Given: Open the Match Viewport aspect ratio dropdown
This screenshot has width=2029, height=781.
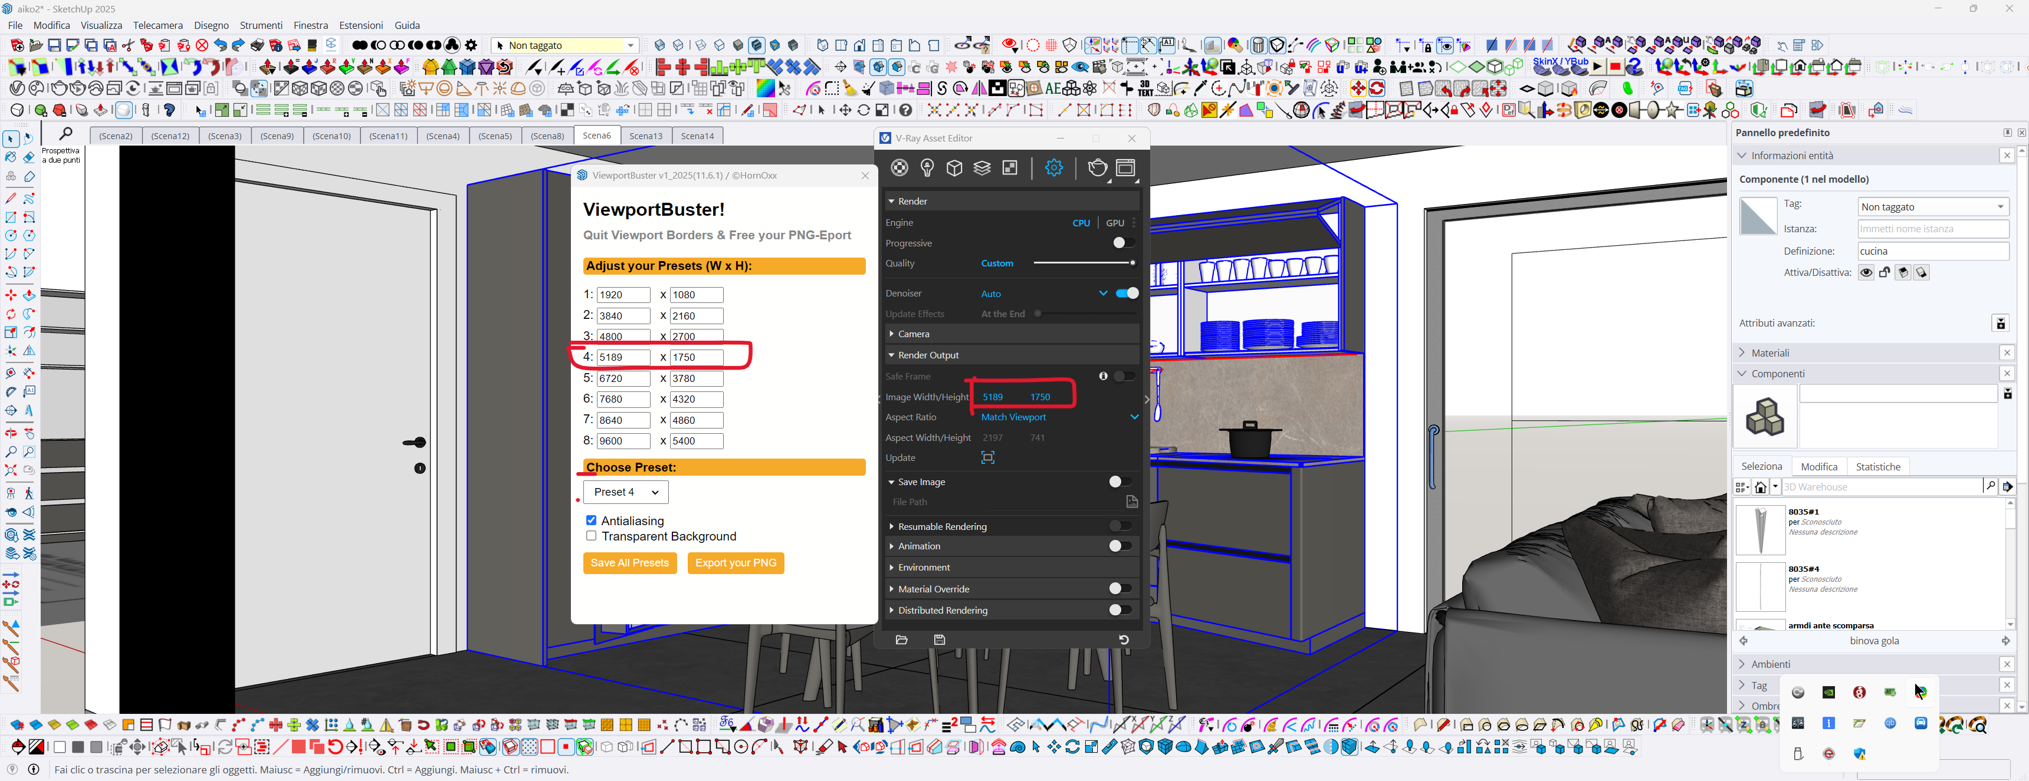Looking at the screenshot, I should (1134, 417).
